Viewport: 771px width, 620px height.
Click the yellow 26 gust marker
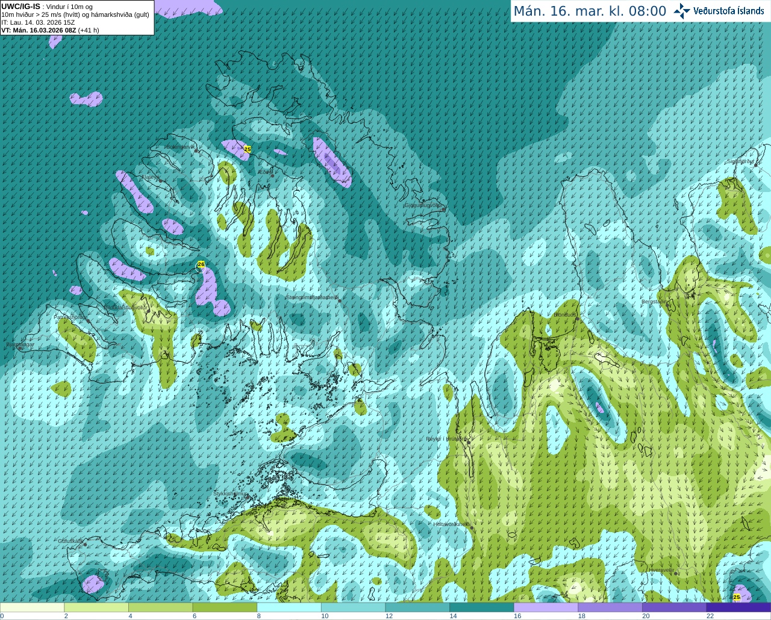click(201, 264)
